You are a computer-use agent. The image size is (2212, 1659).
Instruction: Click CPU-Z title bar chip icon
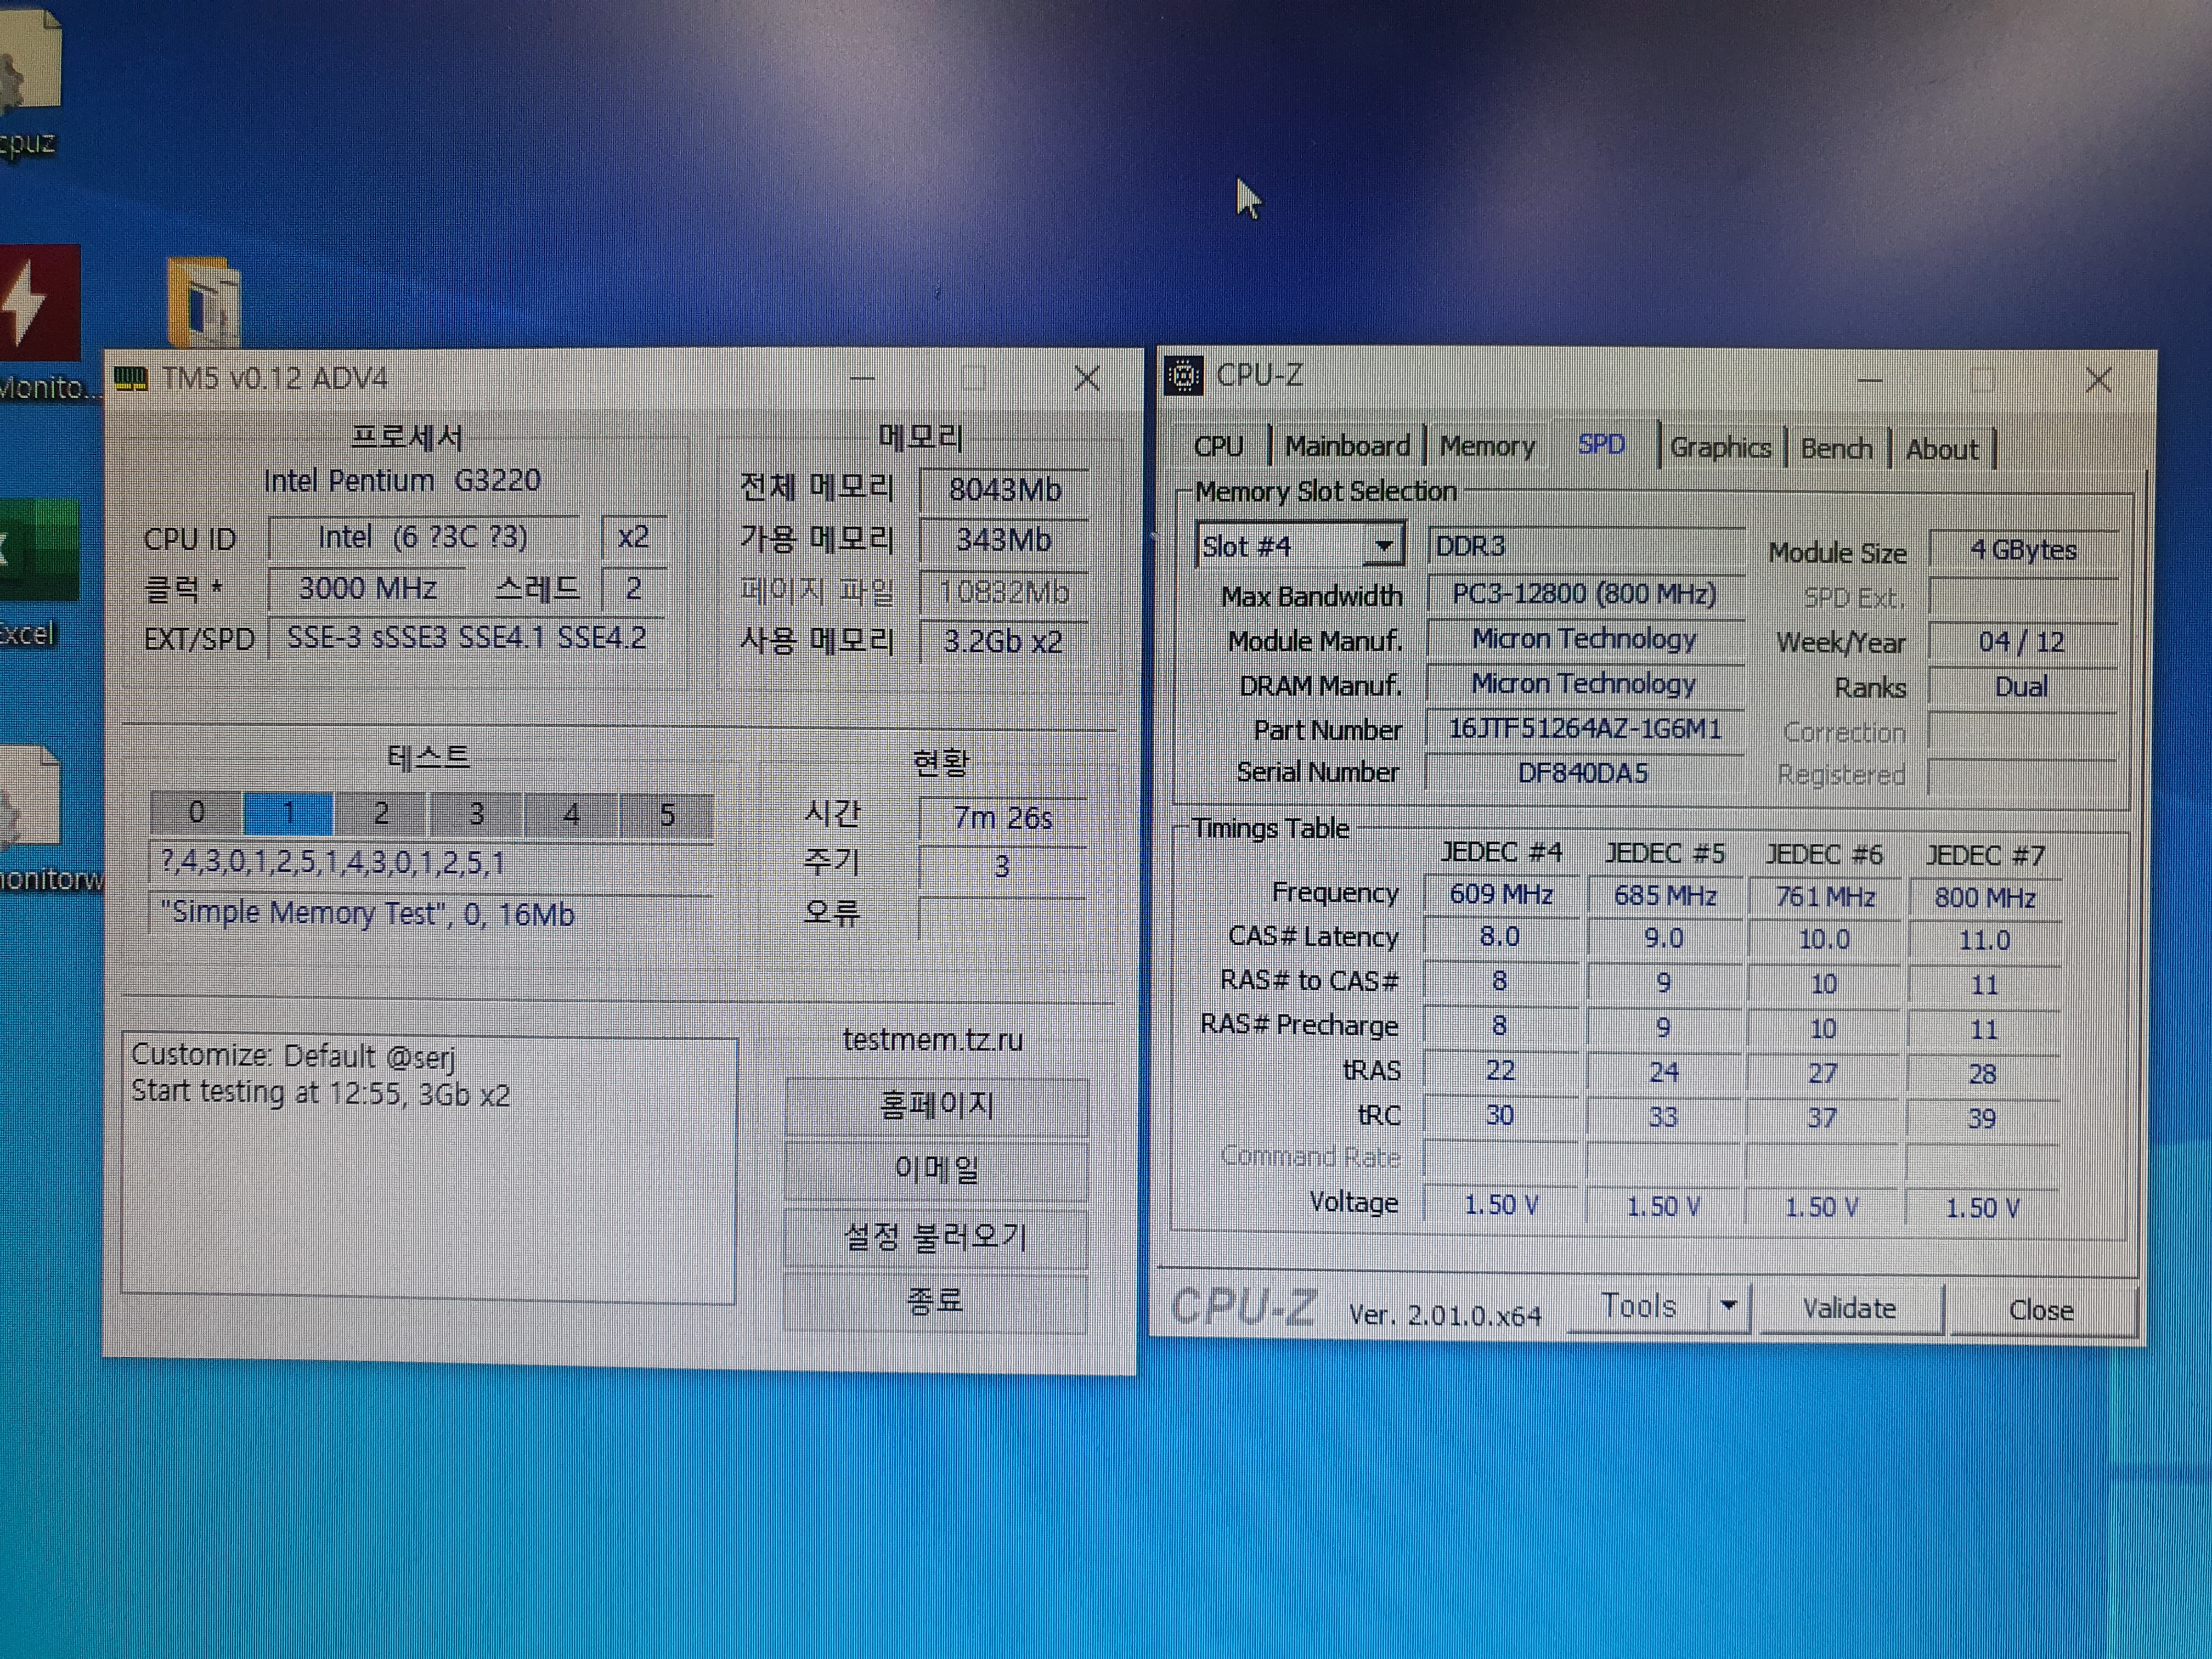1184,376
